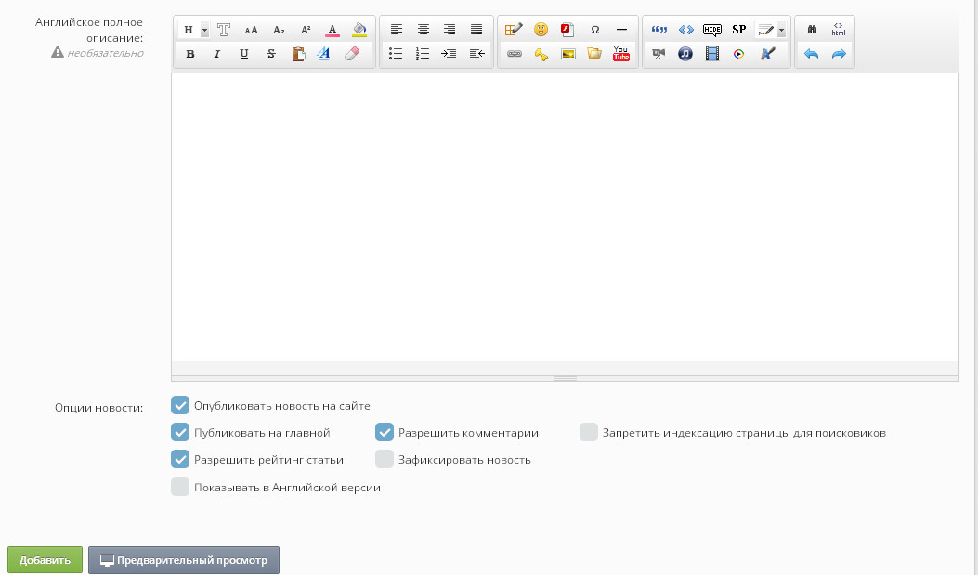Insert special character omega symbol
This screenshot has height=575, width=978.
[x=594, y=30]
